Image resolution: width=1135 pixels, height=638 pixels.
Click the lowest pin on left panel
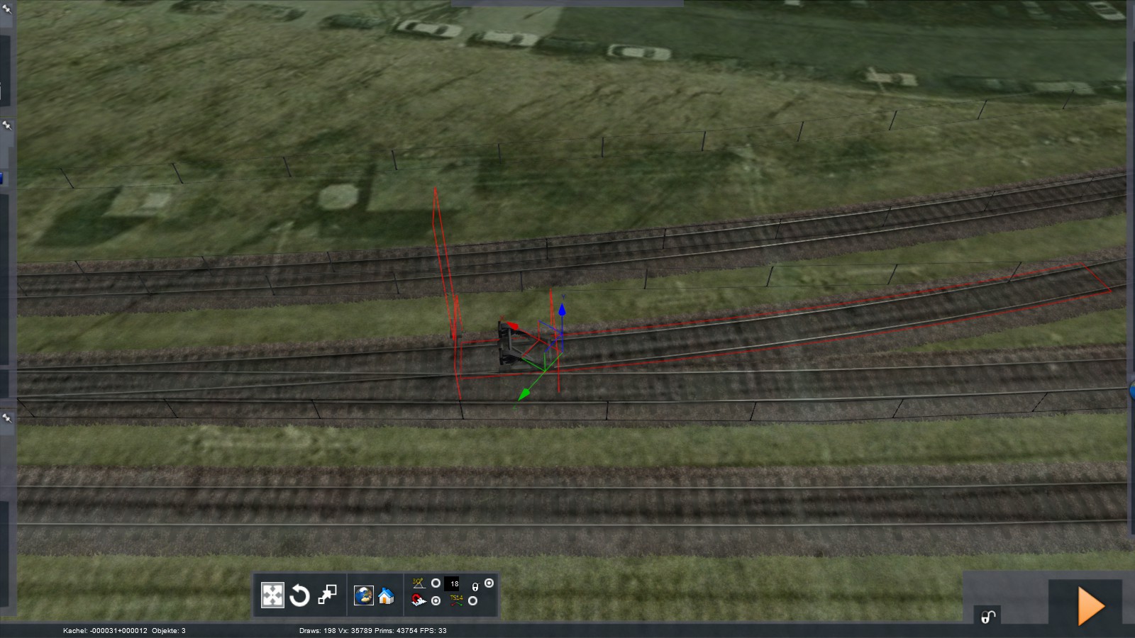(x=7, y=418)
